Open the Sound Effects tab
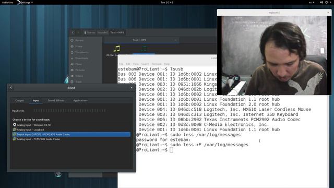 (56, 100)
